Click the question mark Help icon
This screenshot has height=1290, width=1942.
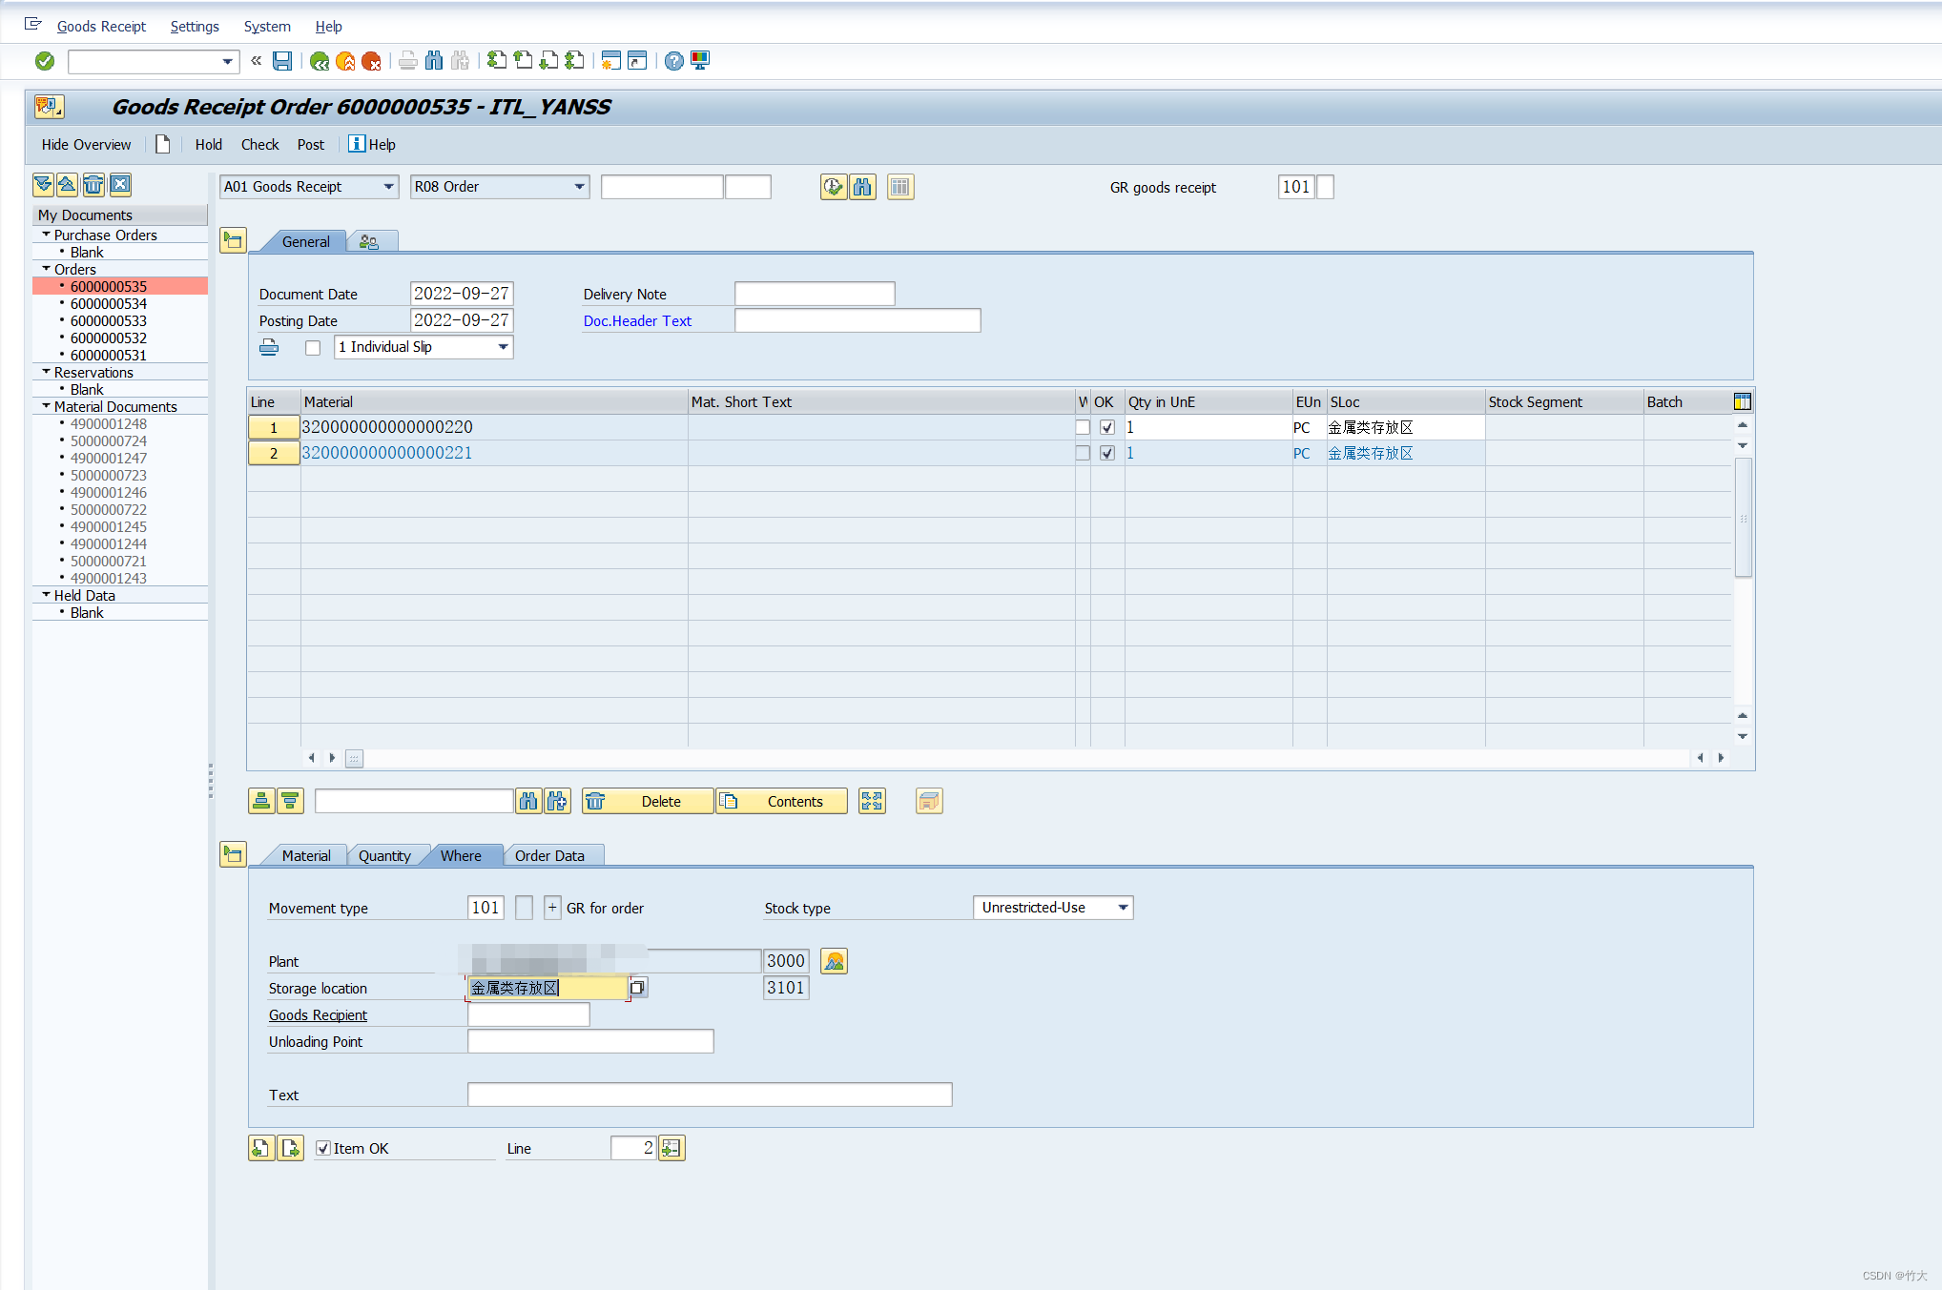point(673,61)
